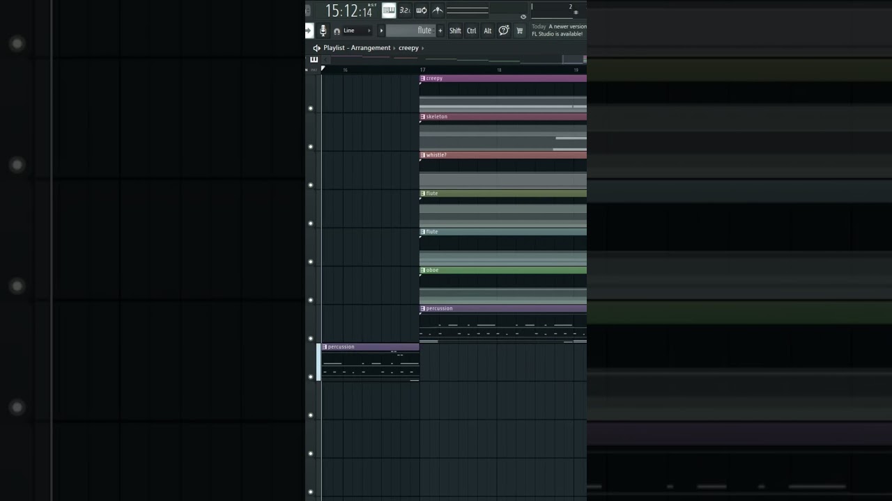Click the eye icon below the top panel
Image resolution: width=892 pixels, height=501 pixels.
[x=523, y=17]
